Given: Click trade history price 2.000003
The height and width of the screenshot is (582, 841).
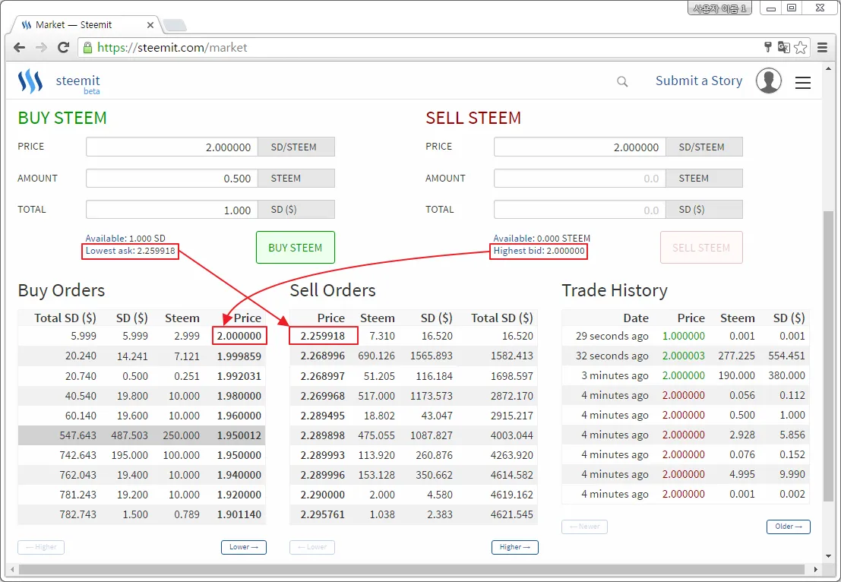Looking at the screenshot, I should (x=683, y=356).
